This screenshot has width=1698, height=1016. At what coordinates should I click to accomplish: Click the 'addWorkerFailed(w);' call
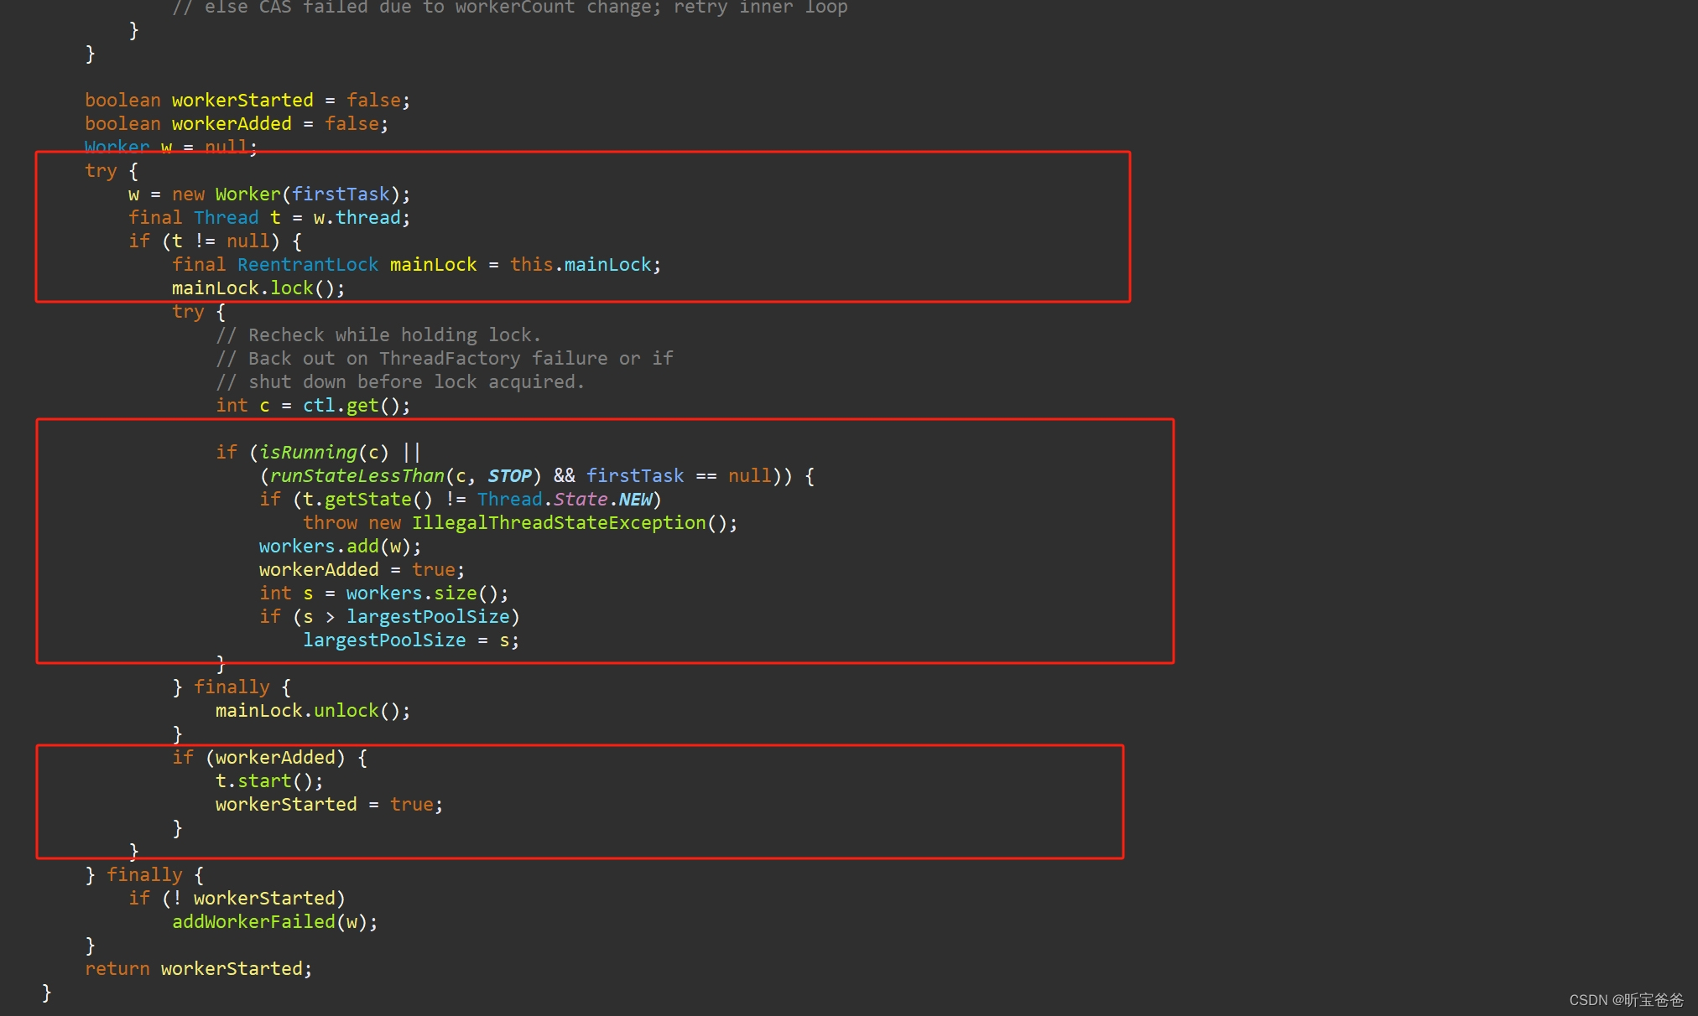tap(275, 922)
